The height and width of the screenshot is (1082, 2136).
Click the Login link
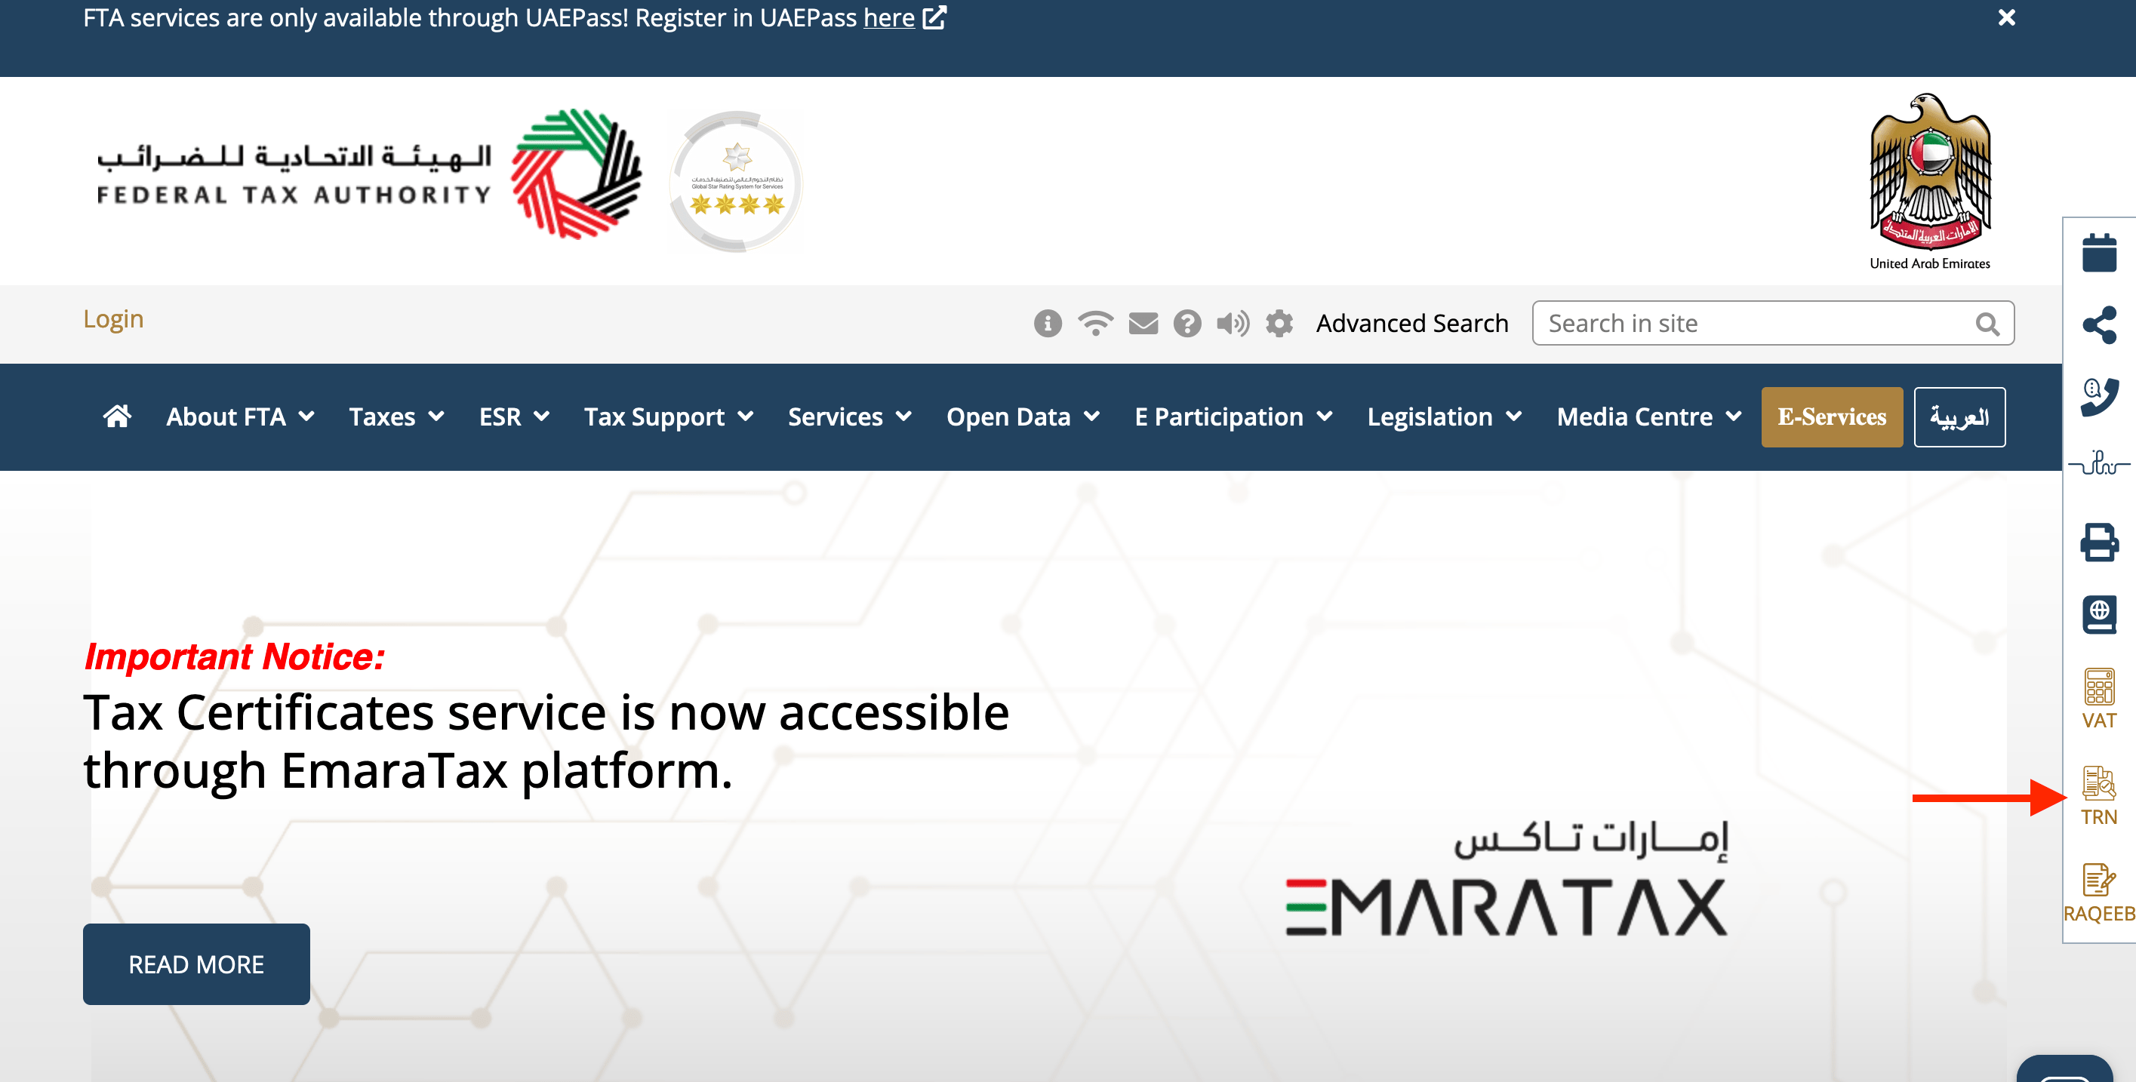point(114,318)
